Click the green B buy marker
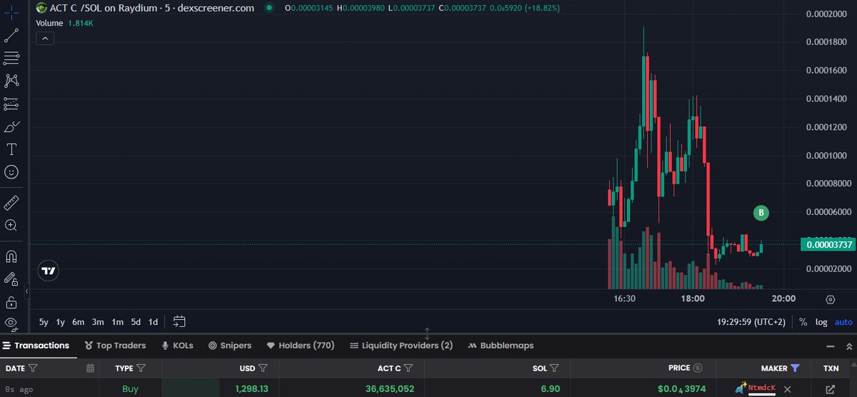This screenshot has width=857, height=397. pos(761,212)
